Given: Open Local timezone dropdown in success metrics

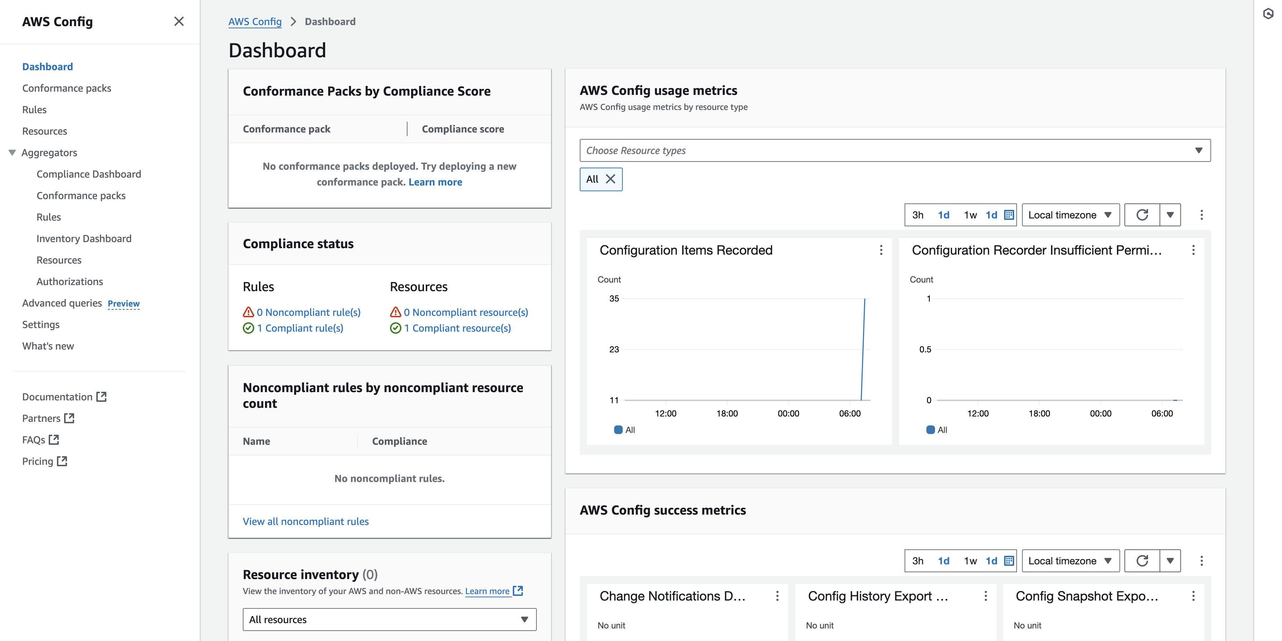Looking at the screenshot, I should pyautogui.click(x=1070, y=561).
